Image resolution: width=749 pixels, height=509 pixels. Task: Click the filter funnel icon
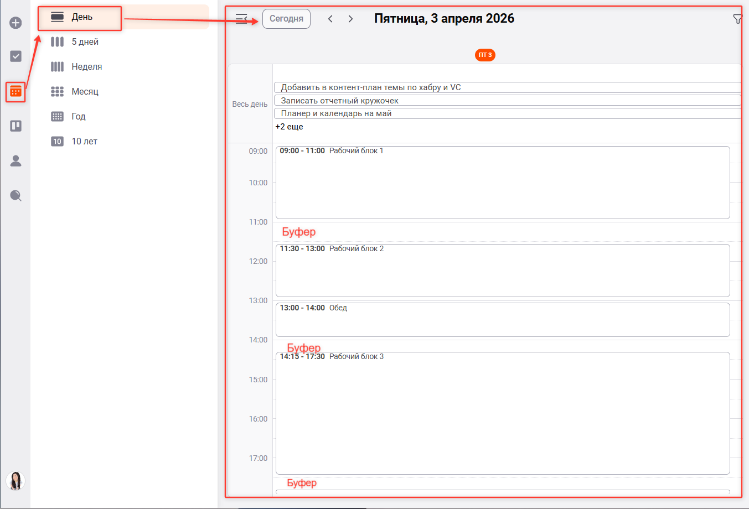tap(737, 19)
